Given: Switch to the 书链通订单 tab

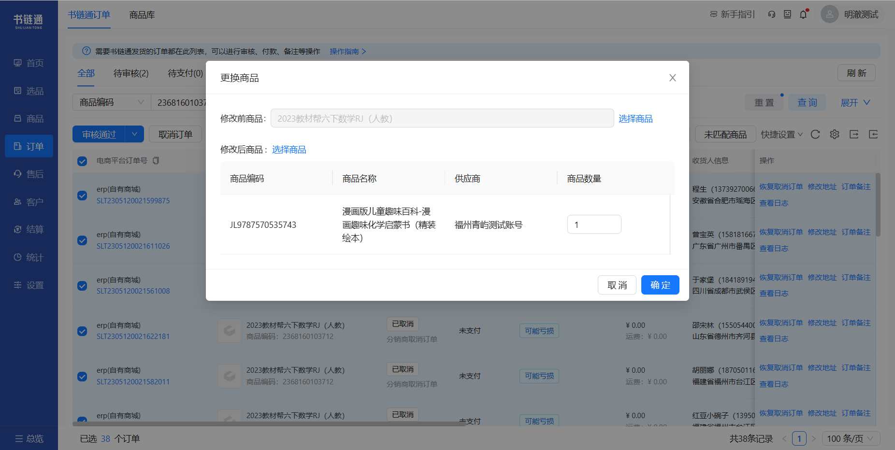Looking at the screenshot, I should (89, 15).
